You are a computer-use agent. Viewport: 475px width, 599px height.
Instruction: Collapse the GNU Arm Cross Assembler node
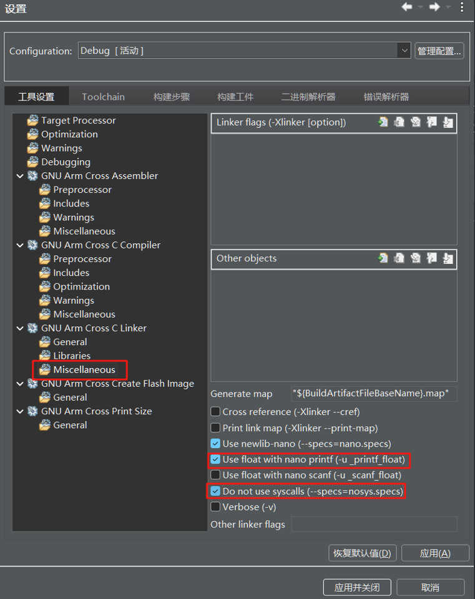tap(20, 176)
